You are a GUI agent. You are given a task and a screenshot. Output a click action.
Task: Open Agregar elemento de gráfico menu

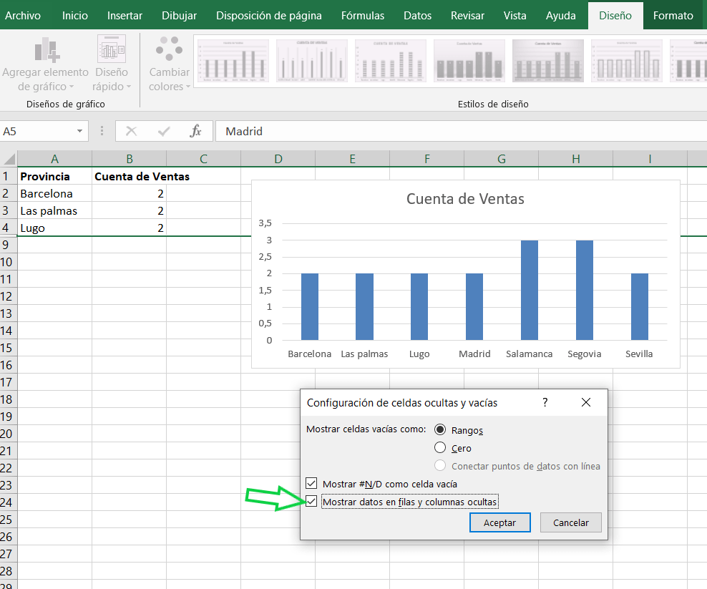tap(45, 64)
